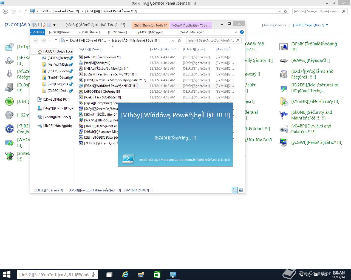Open Control Panel address bar dropdown
The width and height of the screenshot is (351, 280).
[279, 11]
